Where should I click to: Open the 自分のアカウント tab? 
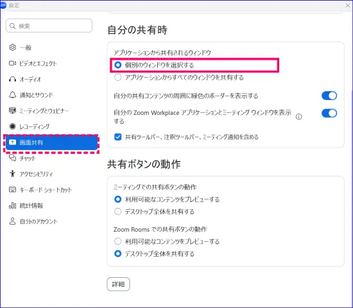[x=51, y=221]
